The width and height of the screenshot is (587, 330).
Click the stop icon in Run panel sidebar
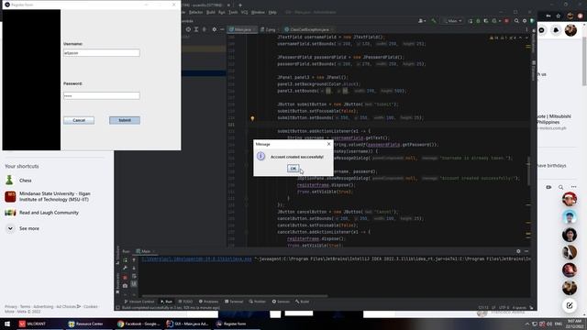point(125,277)
